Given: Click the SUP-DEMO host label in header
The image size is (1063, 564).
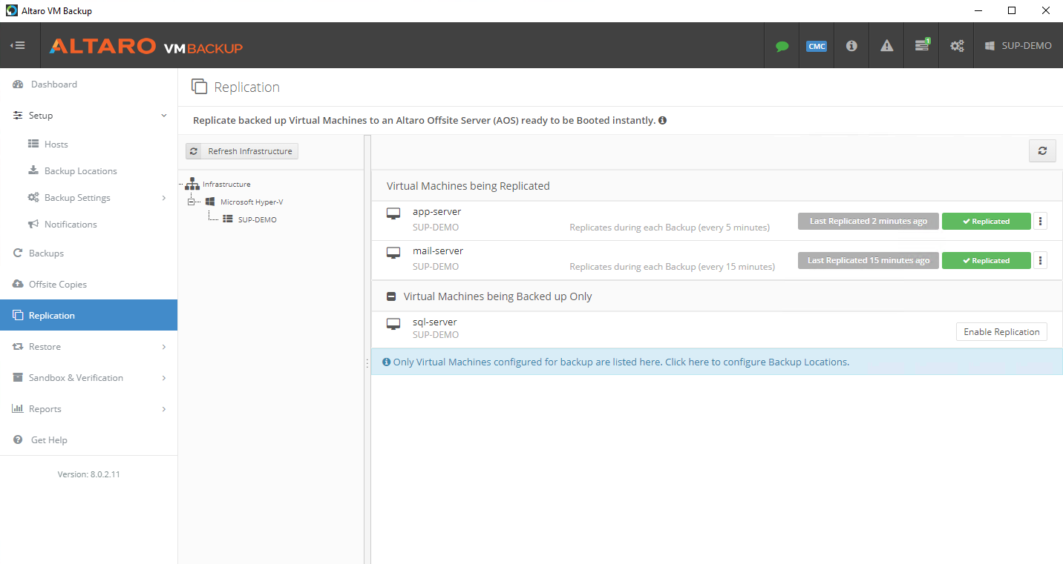Looking at the screenshot, I should 1018,46.
